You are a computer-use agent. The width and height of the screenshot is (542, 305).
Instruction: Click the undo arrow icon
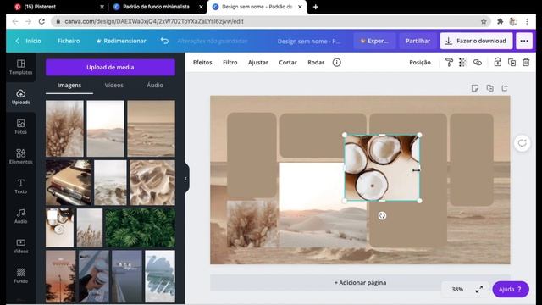click(164, 41)
